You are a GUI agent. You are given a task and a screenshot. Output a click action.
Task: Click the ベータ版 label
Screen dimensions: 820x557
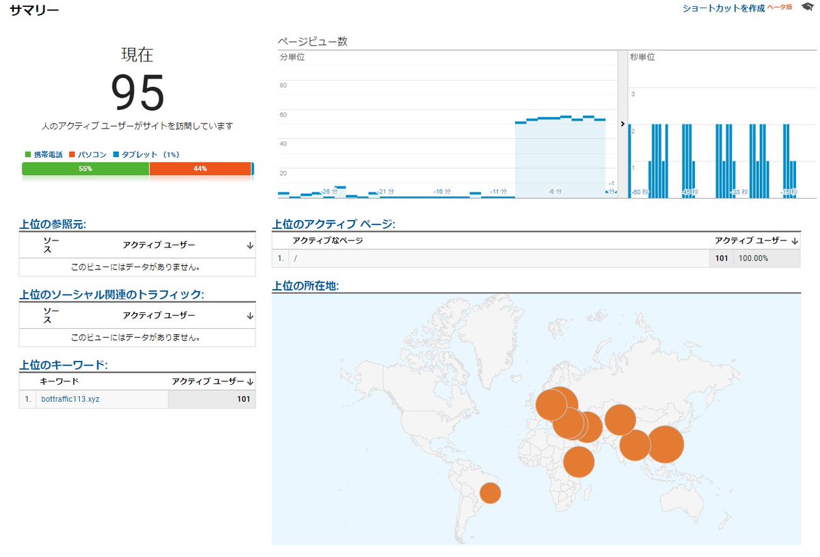[x=780, y=9]
